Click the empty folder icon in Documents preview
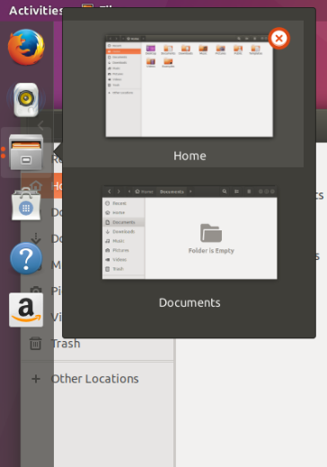Viewport: 327px width, 467px height. click(x=211, y=233)
